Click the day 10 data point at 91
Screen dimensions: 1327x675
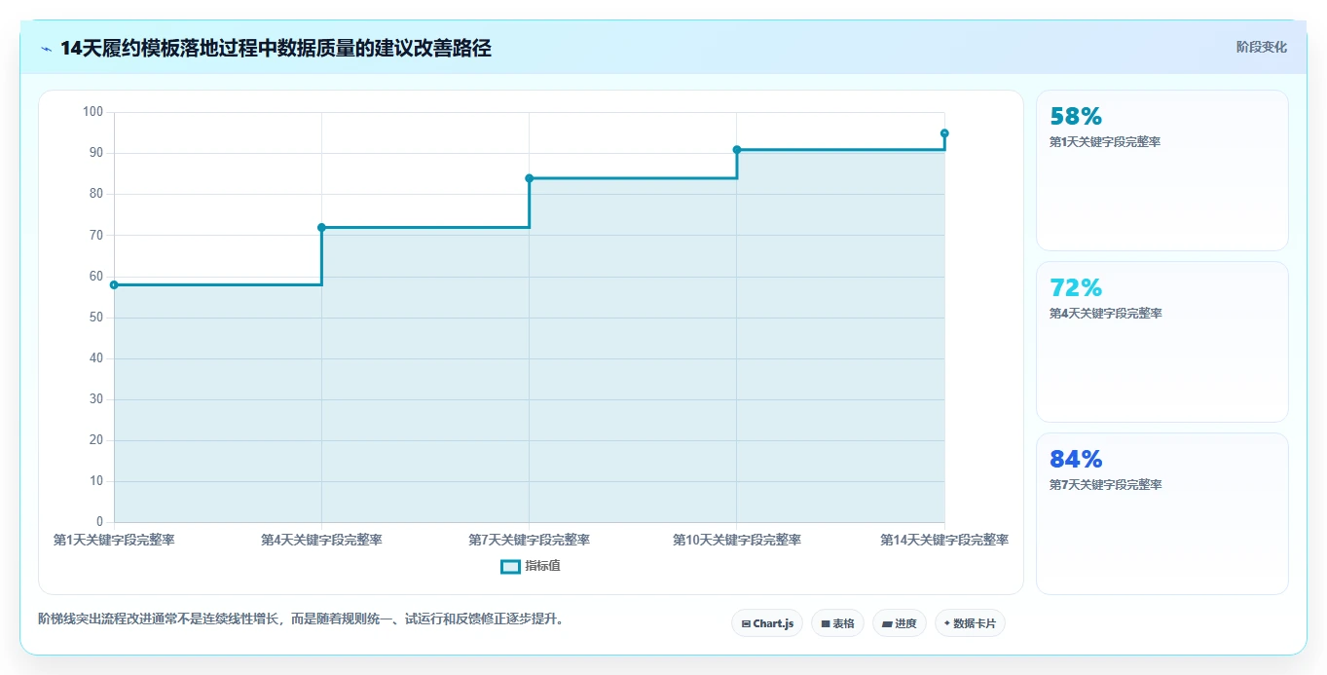pyautogui.click(x=737, y=149)
